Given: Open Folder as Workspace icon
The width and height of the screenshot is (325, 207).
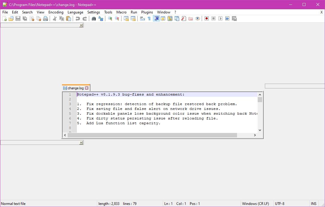Looking at the screenshot, I should point(191,19).
